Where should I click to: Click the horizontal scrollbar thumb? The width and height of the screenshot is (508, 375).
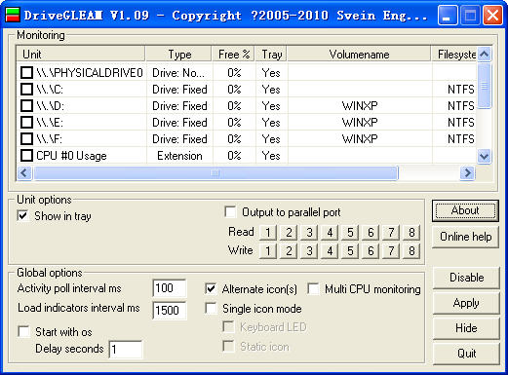click(x=215, y=173)
